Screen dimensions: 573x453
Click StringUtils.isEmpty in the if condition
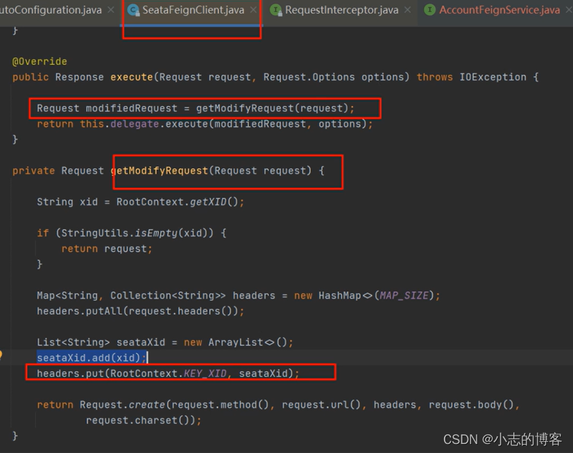[119, 233]
